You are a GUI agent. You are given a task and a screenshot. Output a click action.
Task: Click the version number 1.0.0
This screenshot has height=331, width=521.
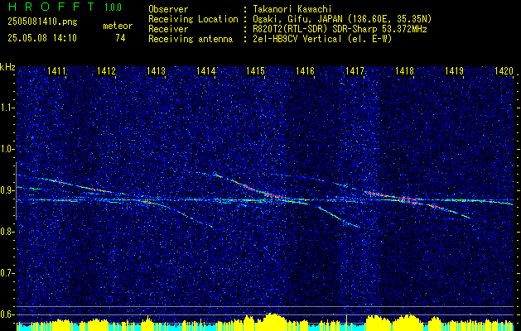click(113, 7)
